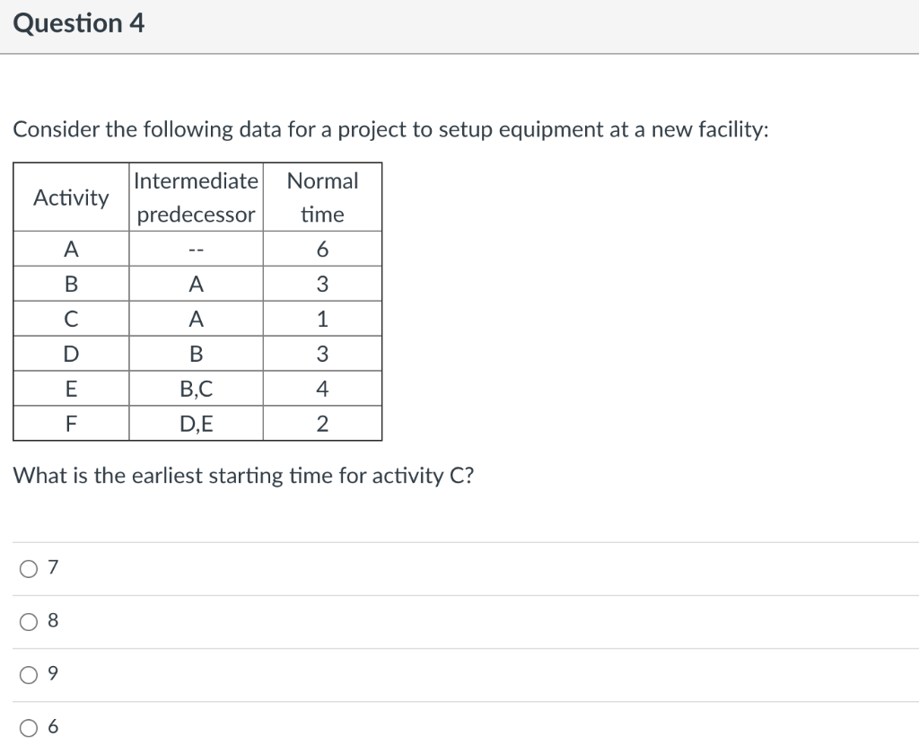Click the table cell for Activity A
919x754 pixels.
70,249
